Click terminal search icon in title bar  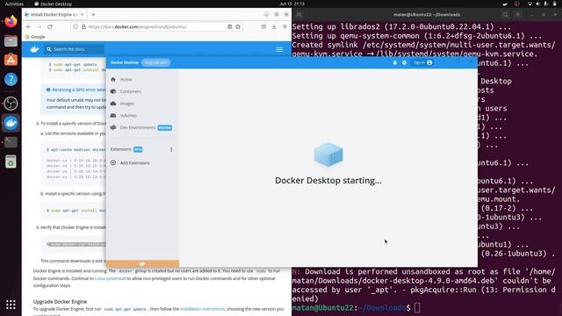pyautogui.click(x=506, y=15)
